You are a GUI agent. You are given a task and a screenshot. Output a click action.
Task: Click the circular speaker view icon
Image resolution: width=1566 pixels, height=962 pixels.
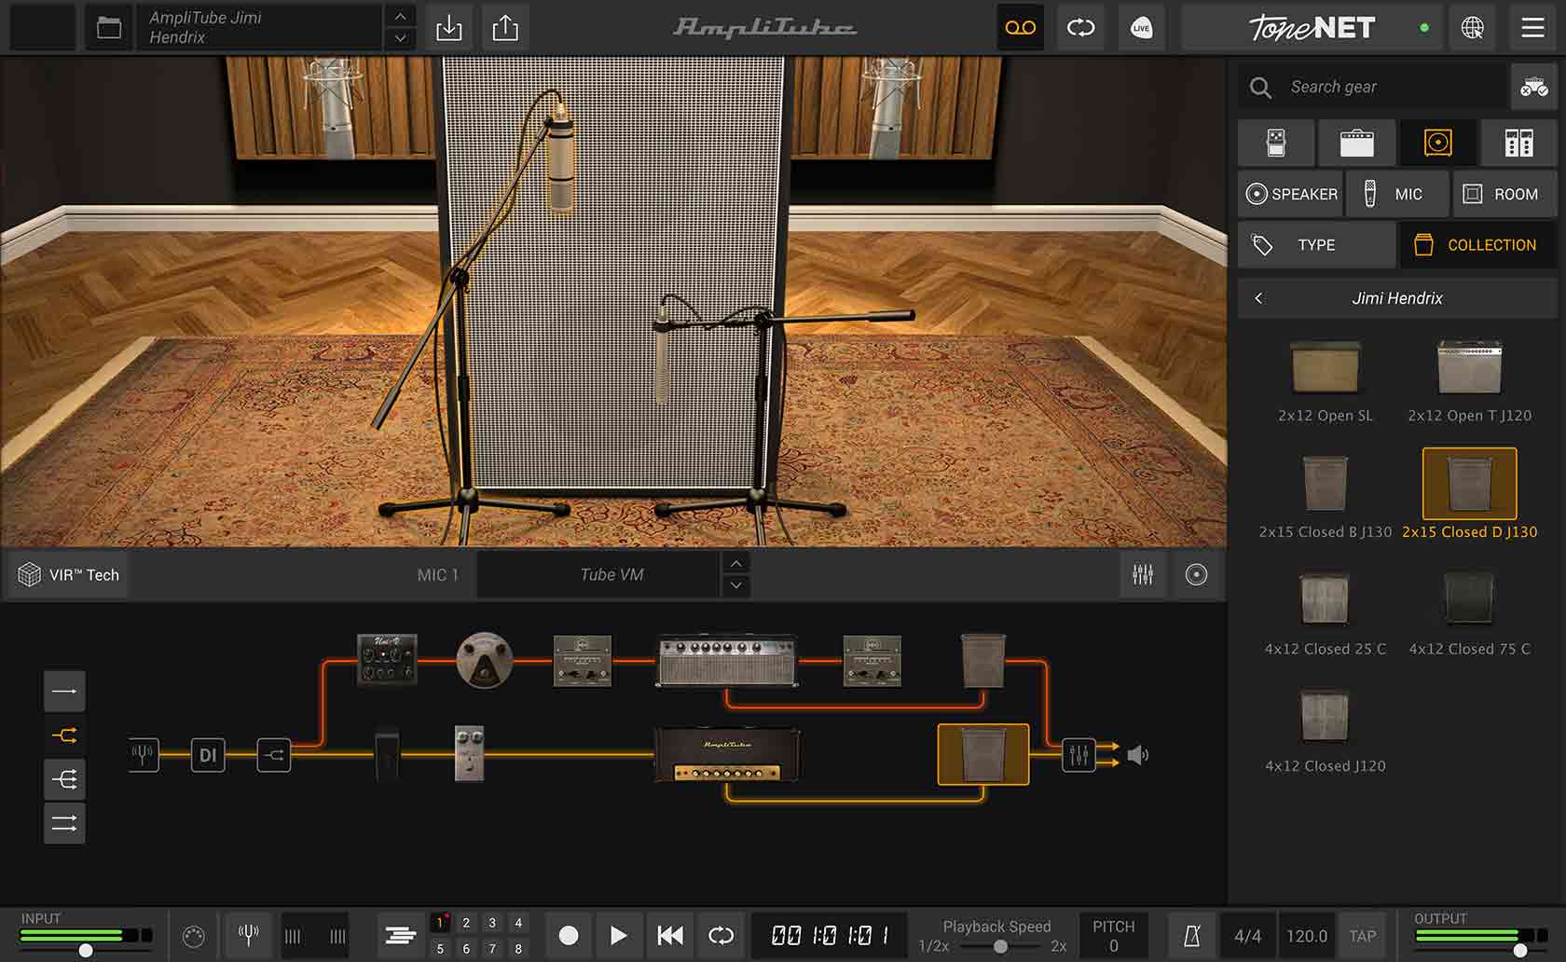1196,574
